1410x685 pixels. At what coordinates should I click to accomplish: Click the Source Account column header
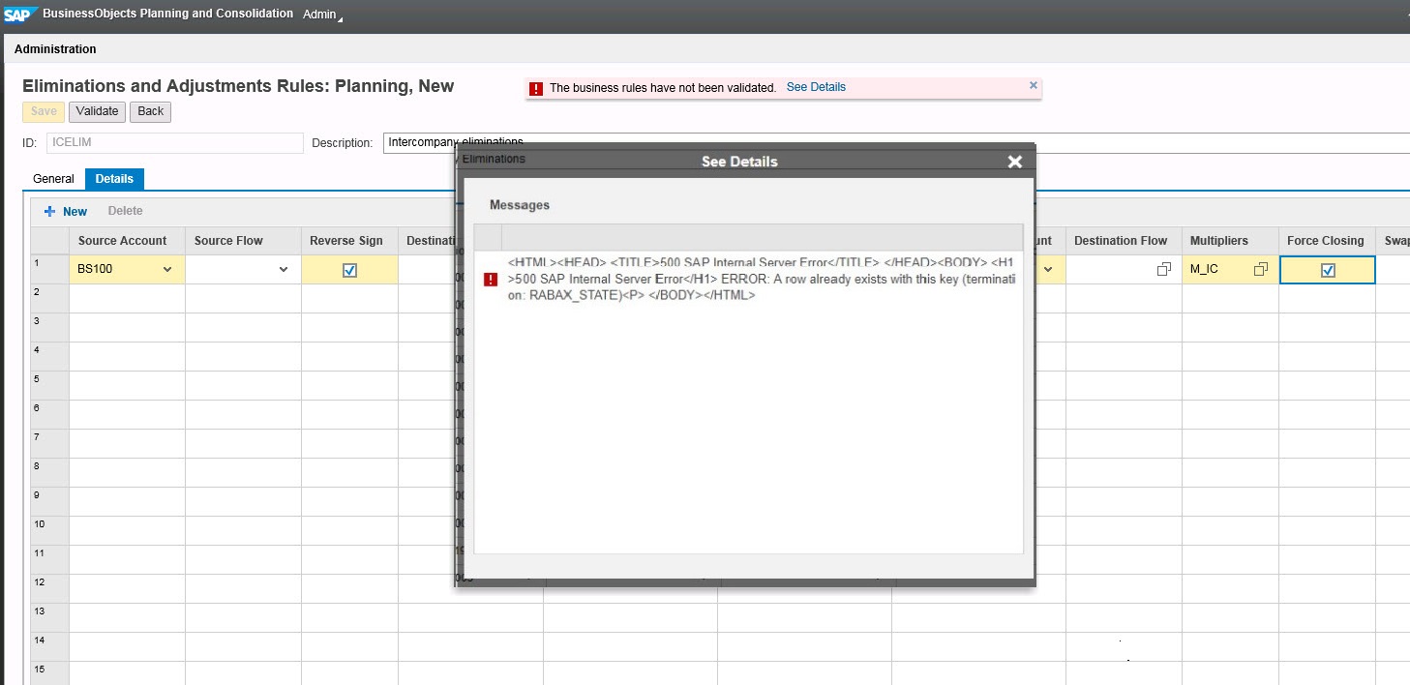[127, 241]
